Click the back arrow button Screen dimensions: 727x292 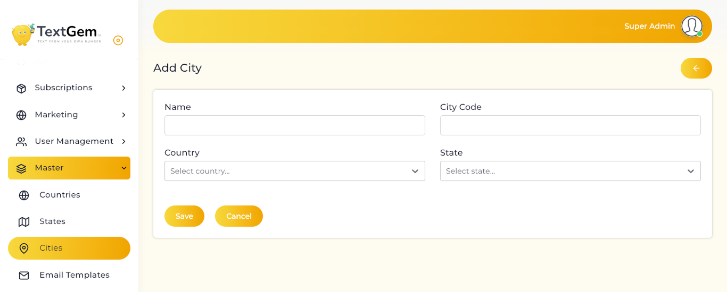point(696,68)
